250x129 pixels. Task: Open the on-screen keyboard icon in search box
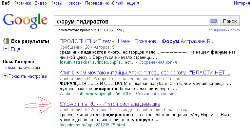click(213, 21)
